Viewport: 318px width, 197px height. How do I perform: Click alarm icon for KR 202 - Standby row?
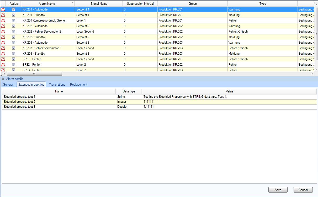coord(3,37)
